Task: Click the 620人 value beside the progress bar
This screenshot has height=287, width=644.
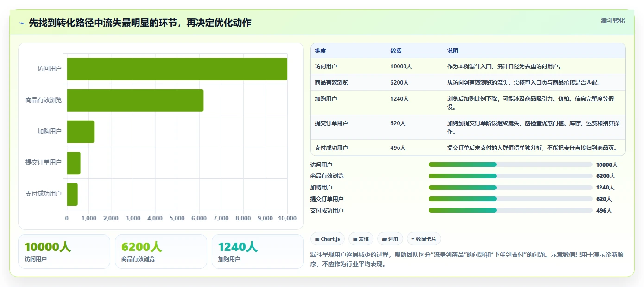Action: [604, 199]
